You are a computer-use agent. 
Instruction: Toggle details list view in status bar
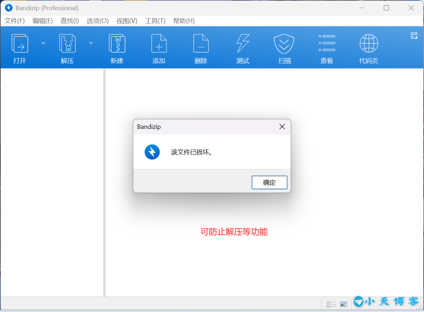(331, 304)
